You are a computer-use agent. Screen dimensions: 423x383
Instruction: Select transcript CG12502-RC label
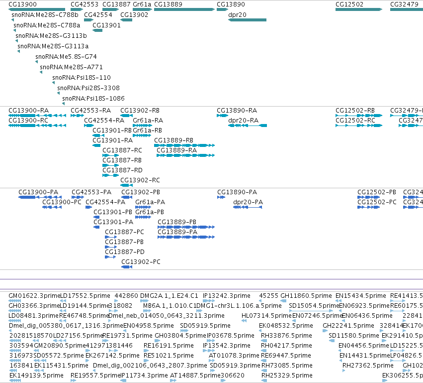tap(355, 120)
